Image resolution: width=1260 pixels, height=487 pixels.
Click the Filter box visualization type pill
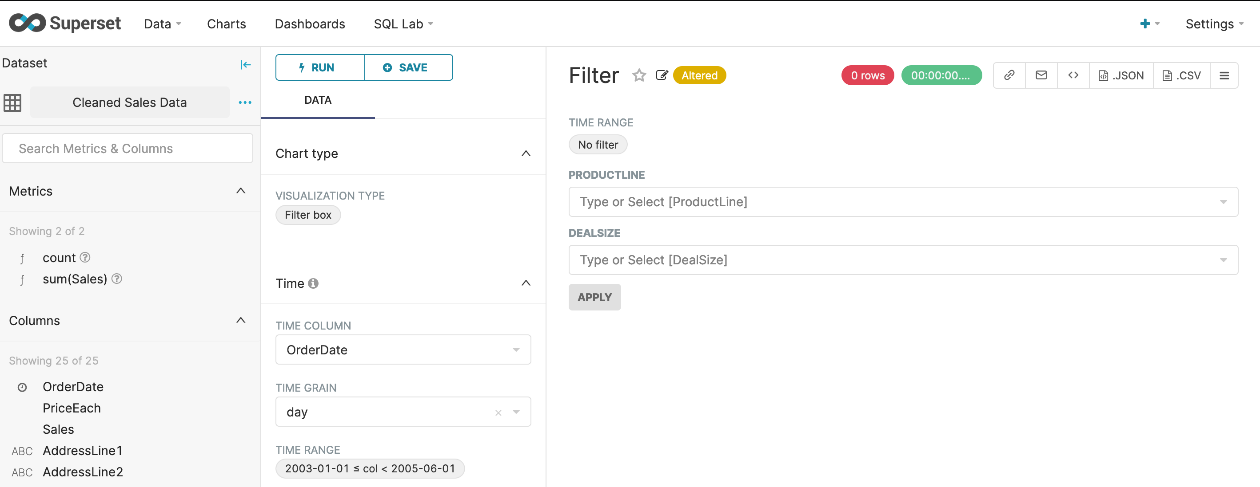pyautogui.click(x=307, y=215)
